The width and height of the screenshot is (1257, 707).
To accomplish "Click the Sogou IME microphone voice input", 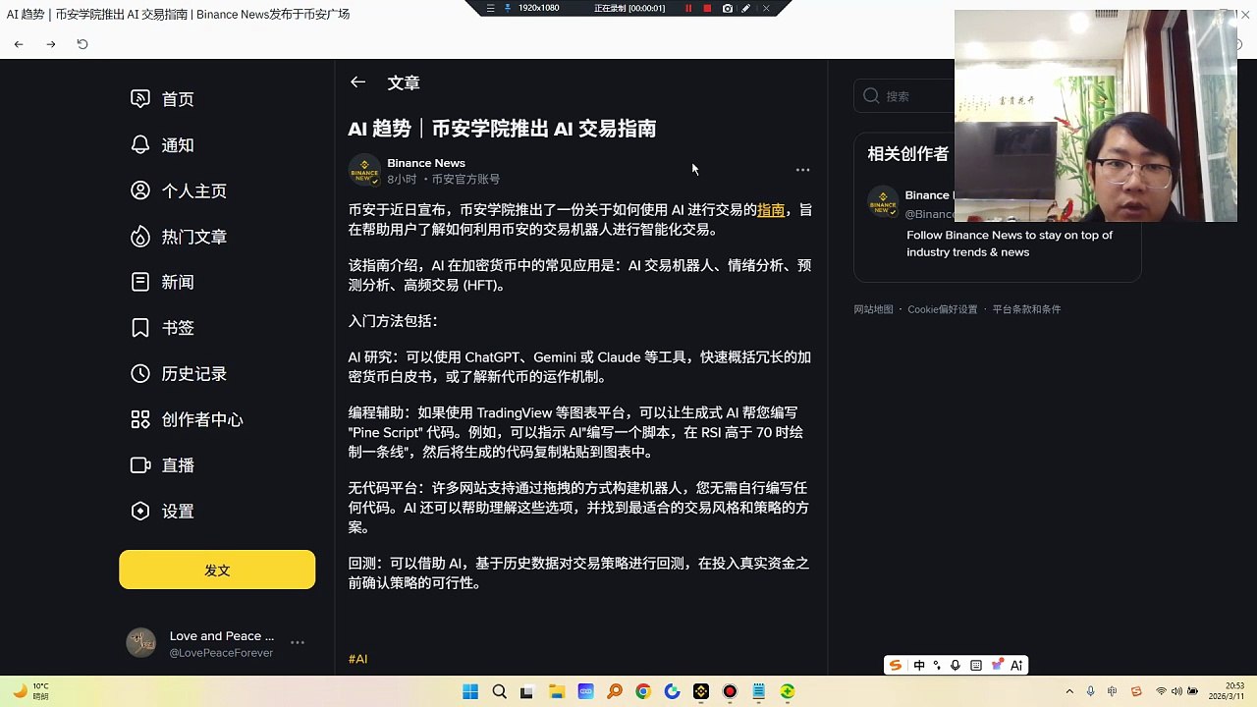I will [x=956, y=666].
